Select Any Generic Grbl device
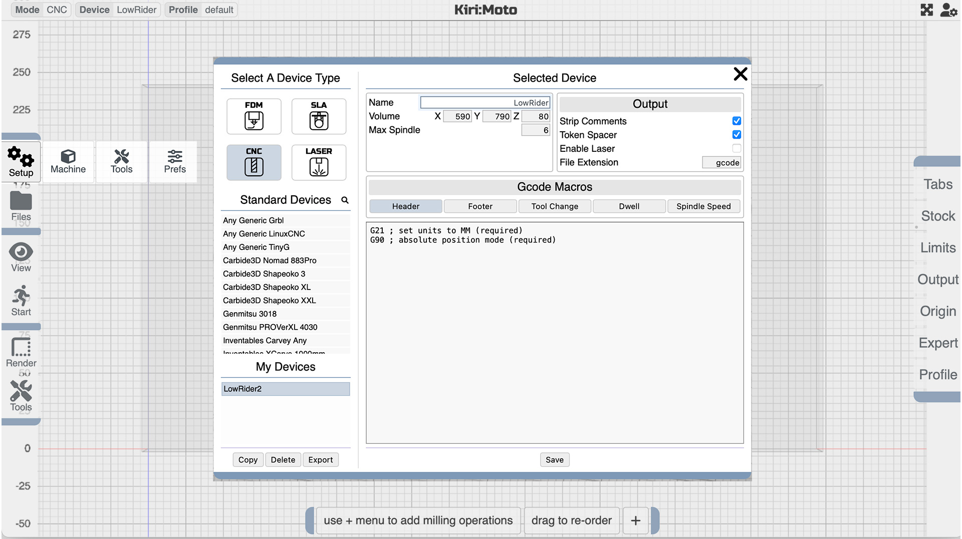 [x=286, y=220]
